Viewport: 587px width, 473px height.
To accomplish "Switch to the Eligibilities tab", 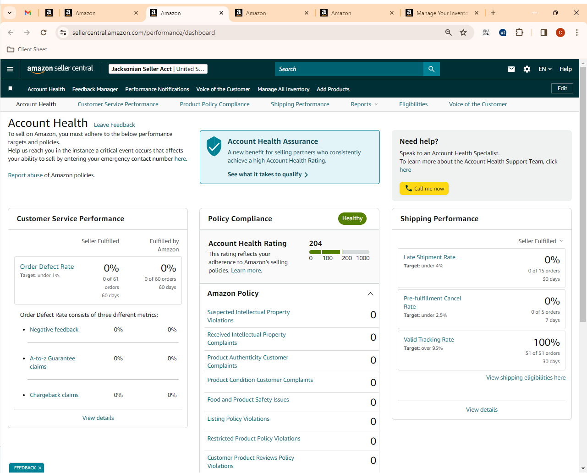I will tap(413, 104).
